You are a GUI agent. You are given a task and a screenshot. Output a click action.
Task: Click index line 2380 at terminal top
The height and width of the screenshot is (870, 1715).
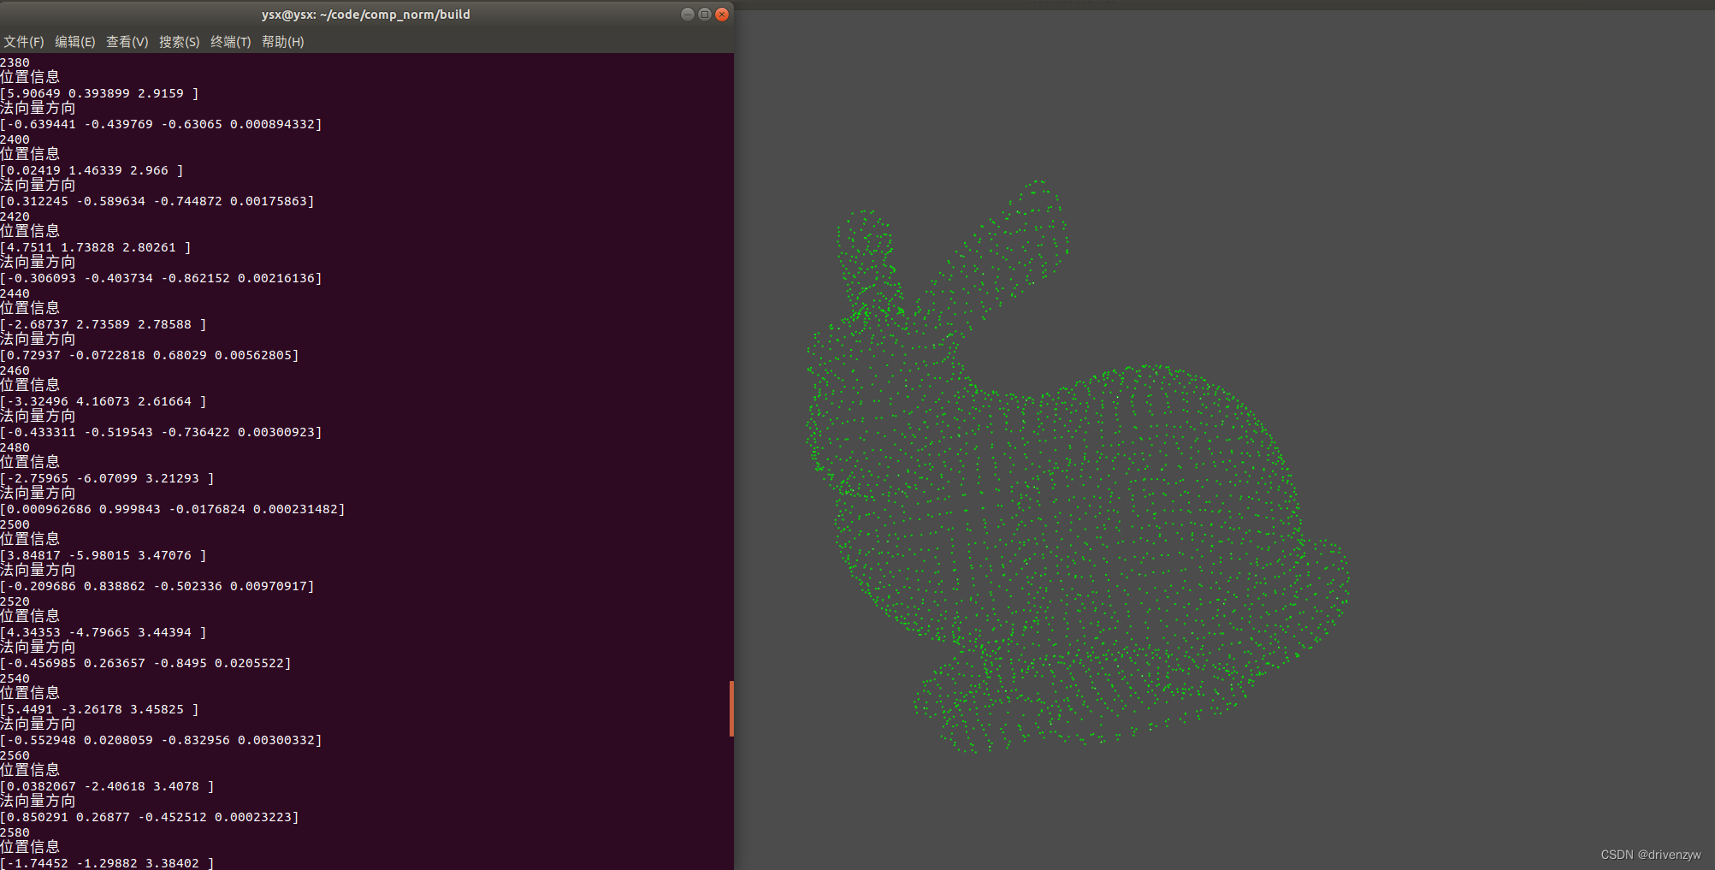[15, 62]
